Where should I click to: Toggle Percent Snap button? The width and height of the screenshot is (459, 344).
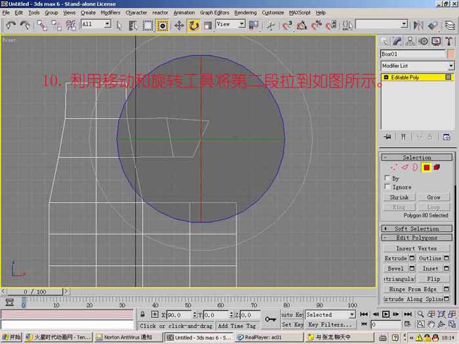[x=317, y=26]
